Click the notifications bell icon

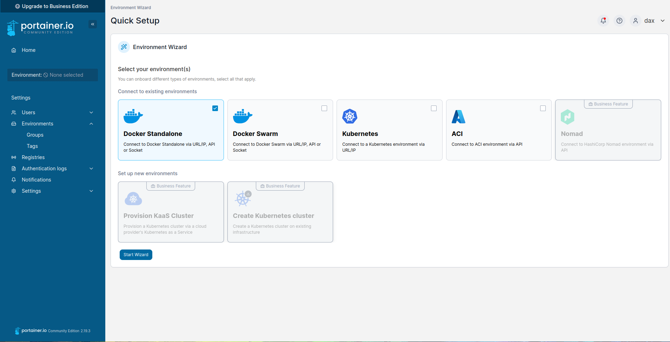point(603,21)
